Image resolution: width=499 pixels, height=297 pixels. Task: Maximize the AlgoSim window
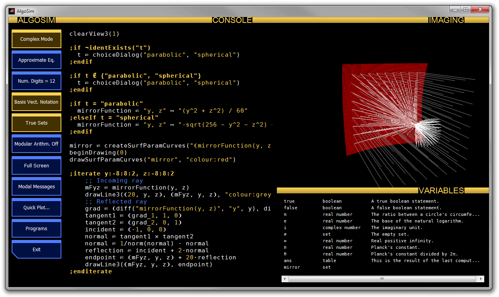465,10
